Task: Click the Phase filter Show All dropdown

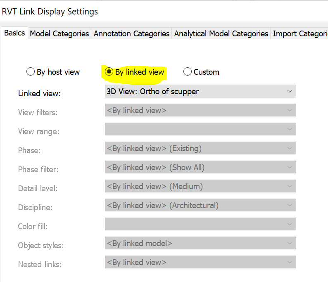Action: 200,167
